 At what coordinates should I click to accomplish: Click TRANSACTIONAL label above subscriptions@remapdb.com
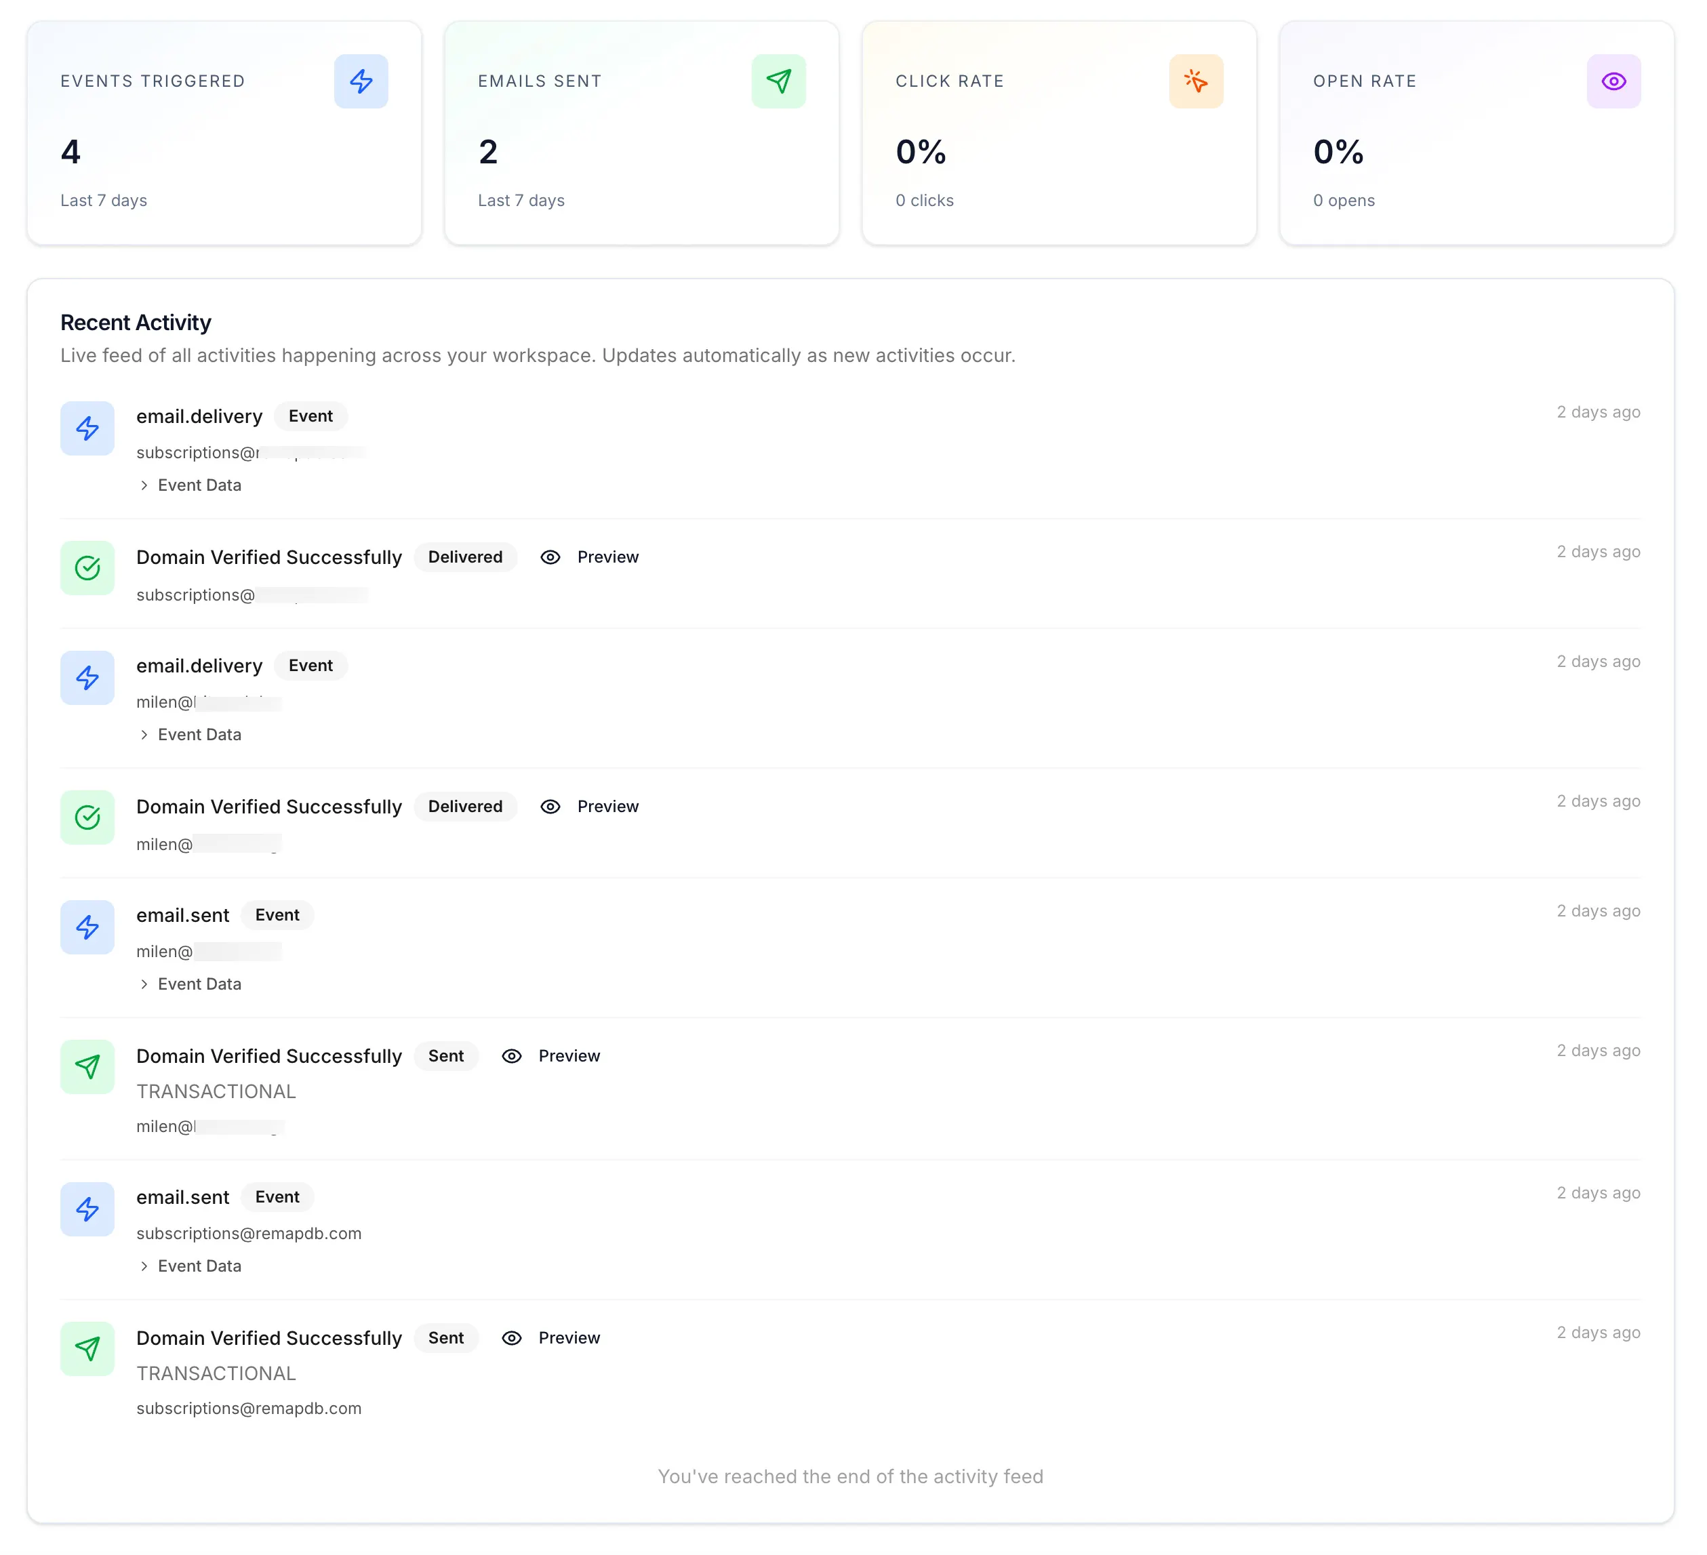[217, 1374]
